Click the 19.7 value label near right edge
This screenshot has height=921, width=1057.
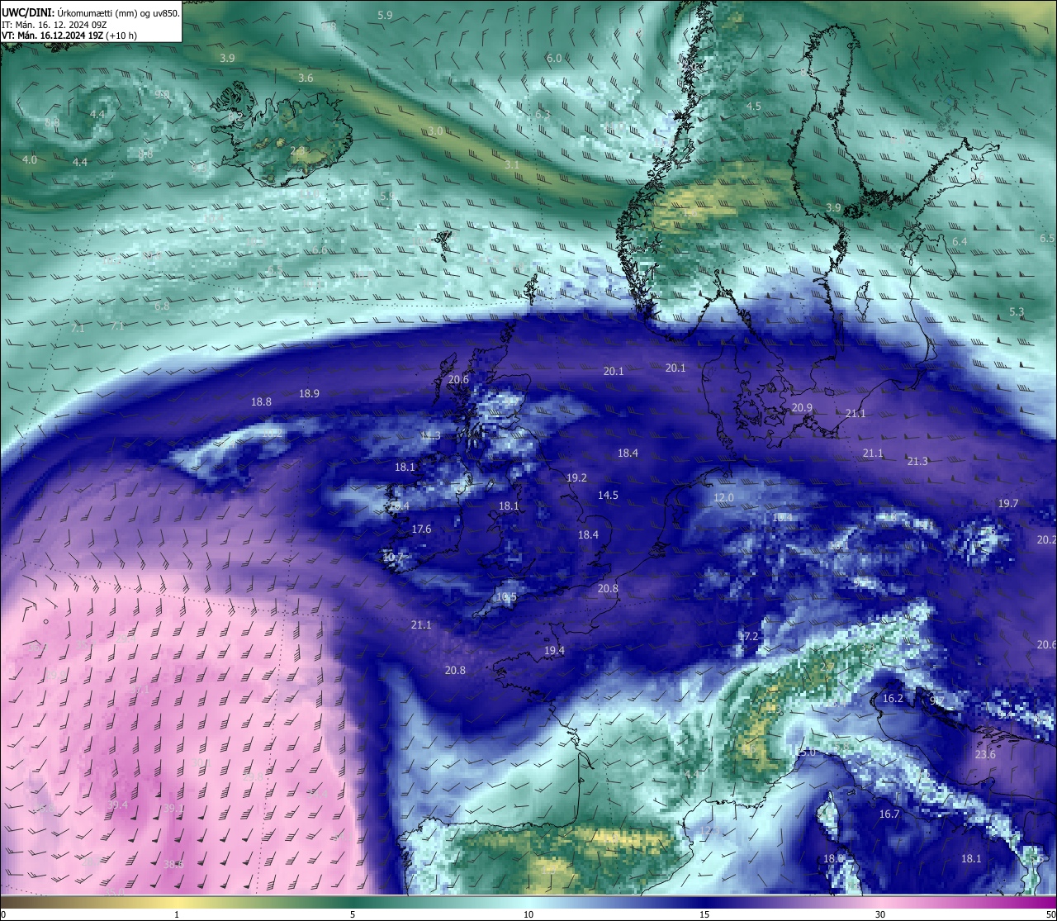[1008, 503]
